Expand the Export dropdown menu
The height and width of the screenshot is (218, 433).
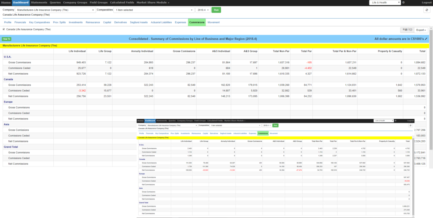421,30
